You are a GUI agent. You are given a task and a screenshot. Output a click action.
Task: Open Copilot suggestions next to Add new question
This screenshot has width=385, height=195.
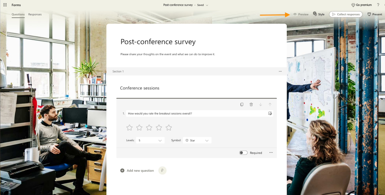click(162, 170)
